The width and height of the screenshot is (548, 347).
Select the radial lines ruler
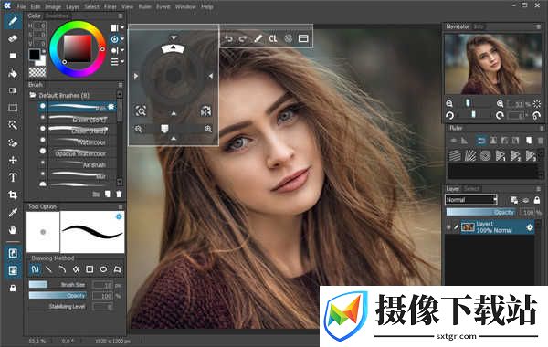click(x=470, y=155)
